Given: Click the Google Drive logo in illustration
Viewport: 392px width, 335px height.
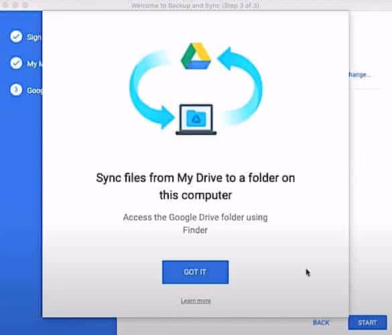Looking at the screenshot, I should (x=196, y=56).
